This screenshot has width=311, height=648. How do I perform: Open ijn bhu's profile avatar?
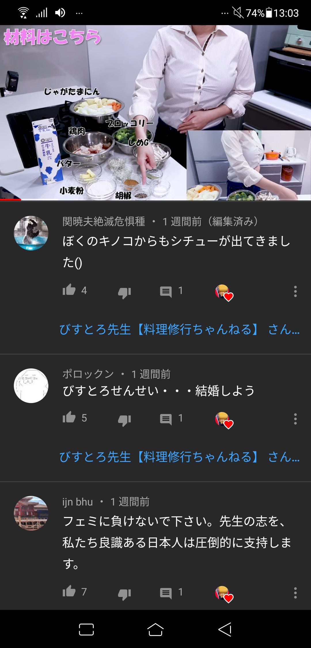pyautogui.click(x=31, y=513)
